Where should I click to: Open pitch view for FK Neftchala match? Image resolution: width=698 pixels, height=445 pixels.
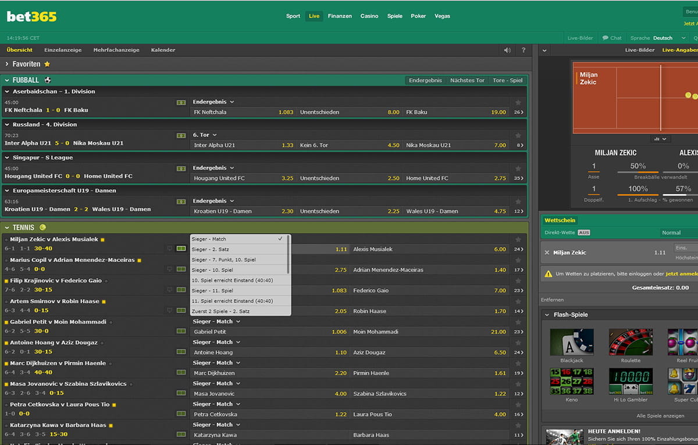click(181, 102)
